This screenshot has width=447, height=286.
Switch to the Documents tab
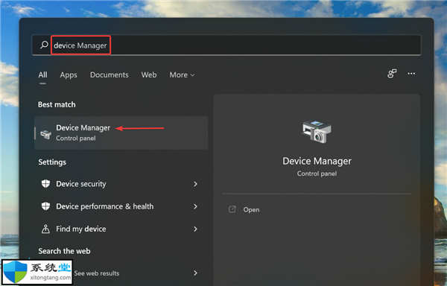[x=110, y=75]
